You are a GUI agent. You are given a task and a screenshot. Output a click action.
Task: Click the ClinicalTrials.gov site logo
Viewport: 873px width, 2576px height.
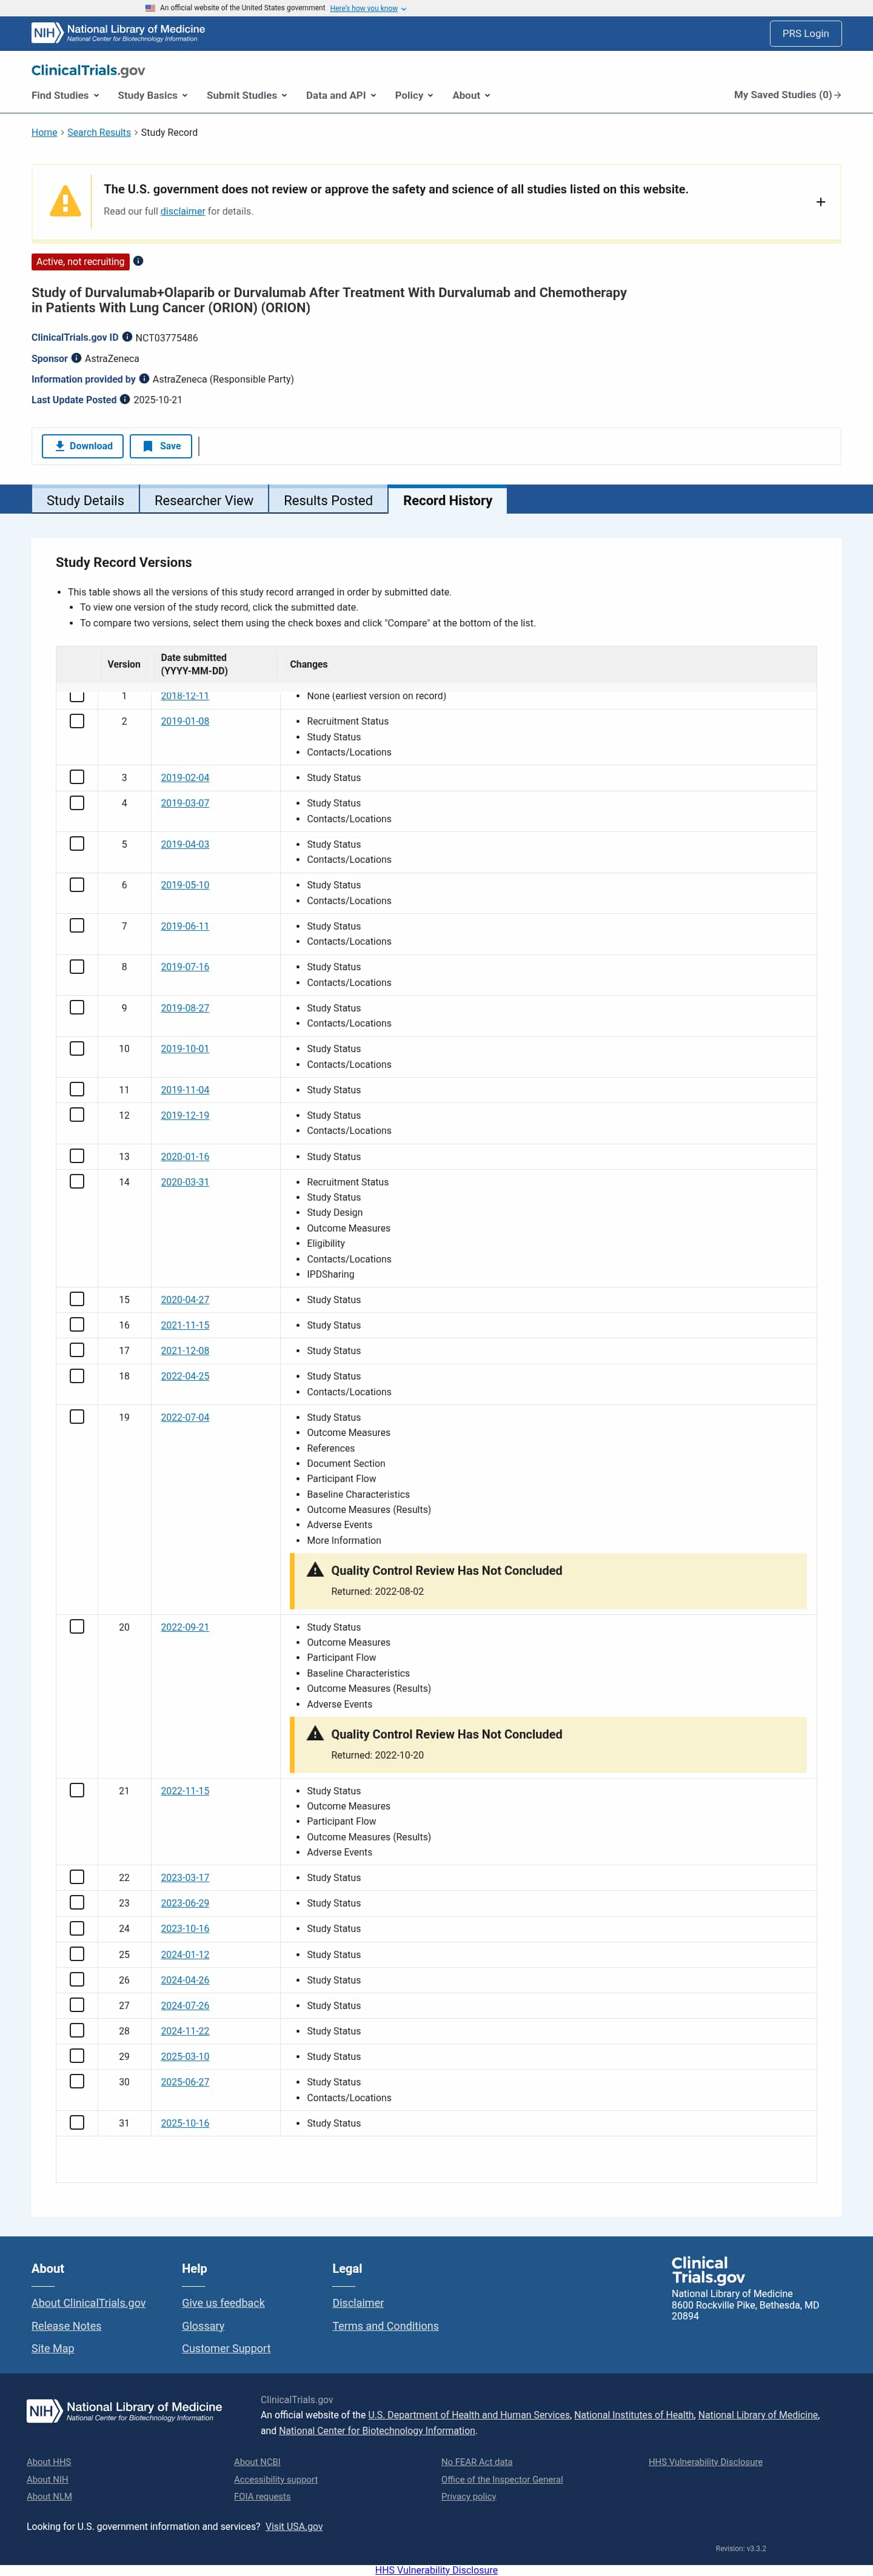pyautogui.click(x=88, y=70)
